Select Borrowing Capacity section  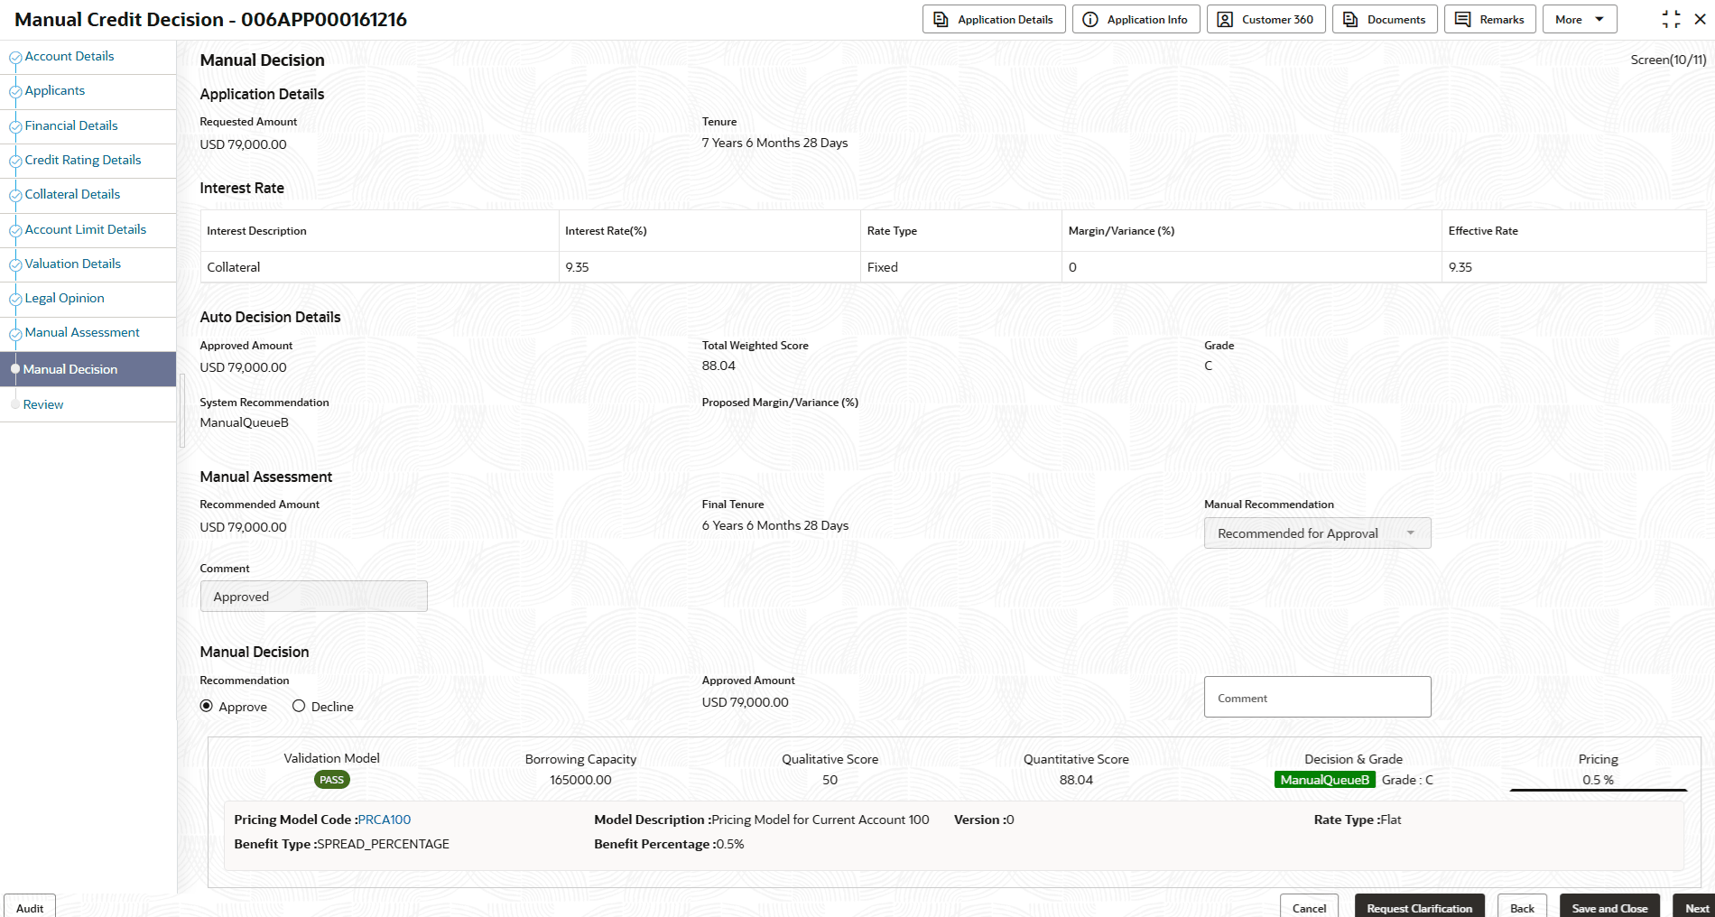[x=580, y=770]
